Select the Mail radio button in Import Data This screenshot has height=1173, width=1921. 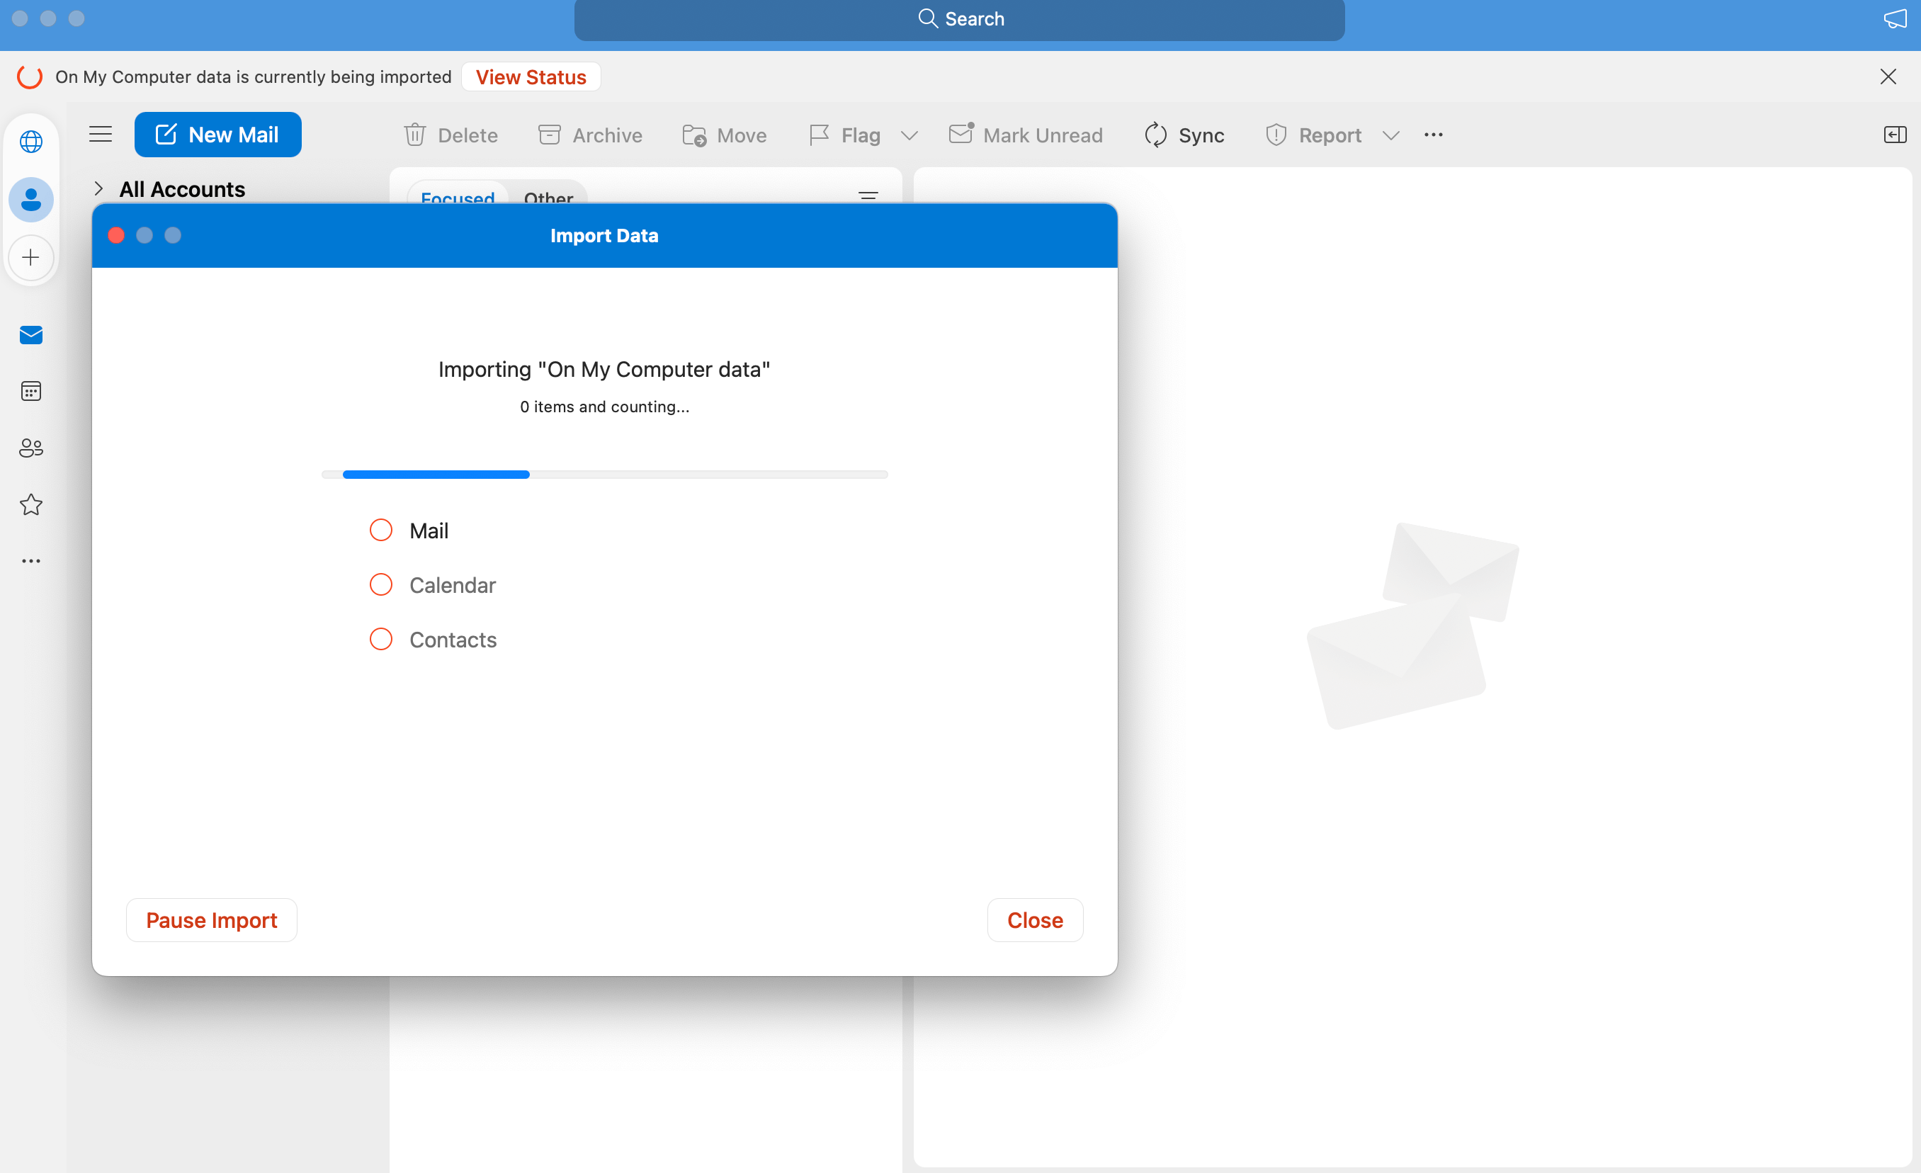[381, 529]
